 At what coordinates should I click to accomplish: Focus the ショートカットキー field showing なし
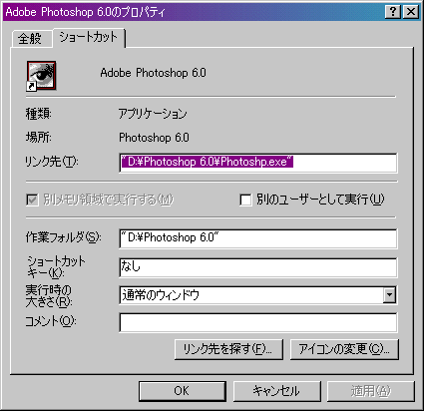pos(258,267)
